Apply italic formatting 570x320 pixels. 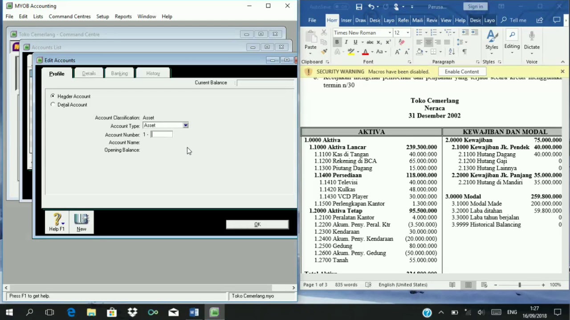pos(346,42)
